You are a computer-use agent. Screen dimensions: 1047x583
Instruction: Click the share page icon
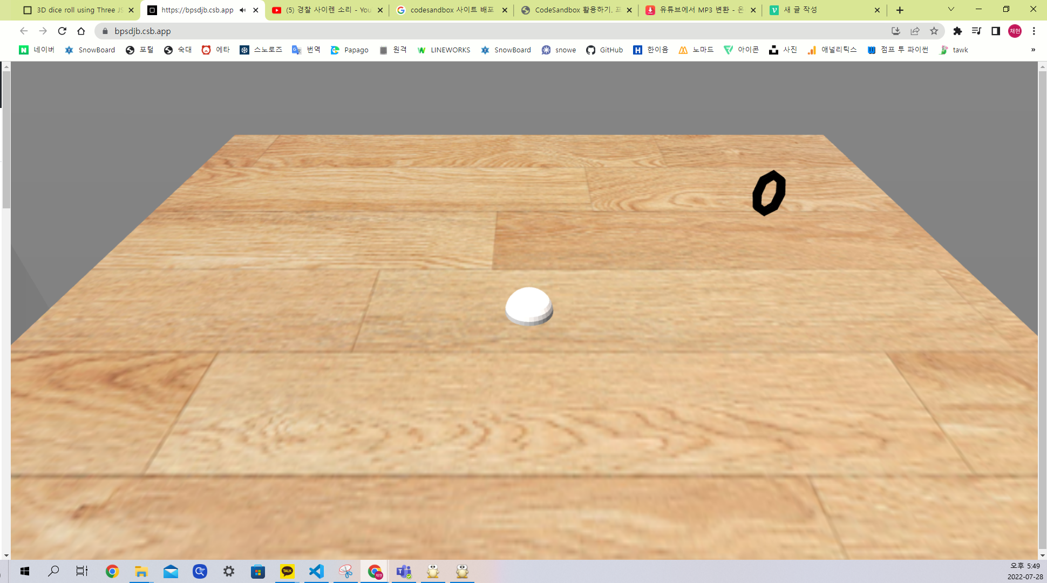pos(915,31)
